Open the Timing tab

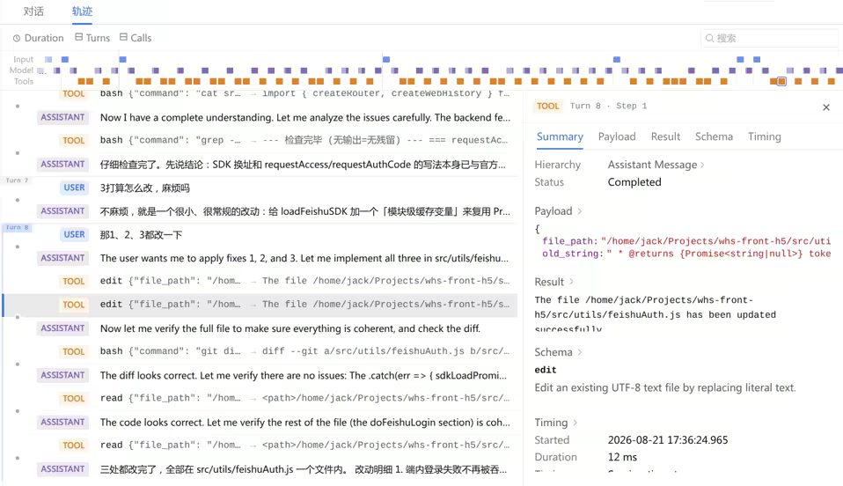click(x=765, y=136)
